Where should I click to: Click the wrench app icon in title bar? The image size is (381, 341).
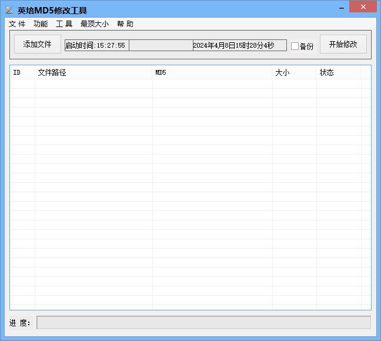tap(9, 10)
